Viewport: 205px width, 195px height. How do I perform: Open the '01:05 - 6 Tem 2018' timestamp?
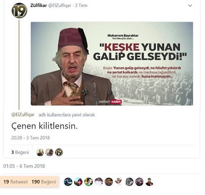pos(24,166)
